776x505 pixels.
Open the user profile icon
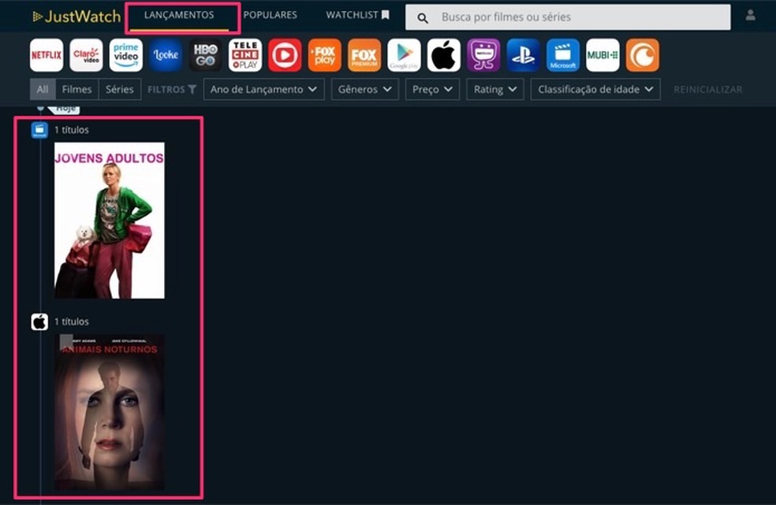point(750,15)
